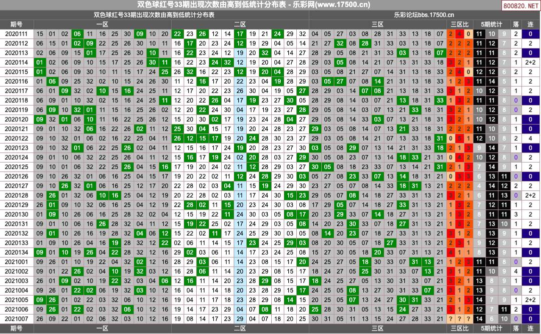Select period number 2020113

click(x=17, y=52)
